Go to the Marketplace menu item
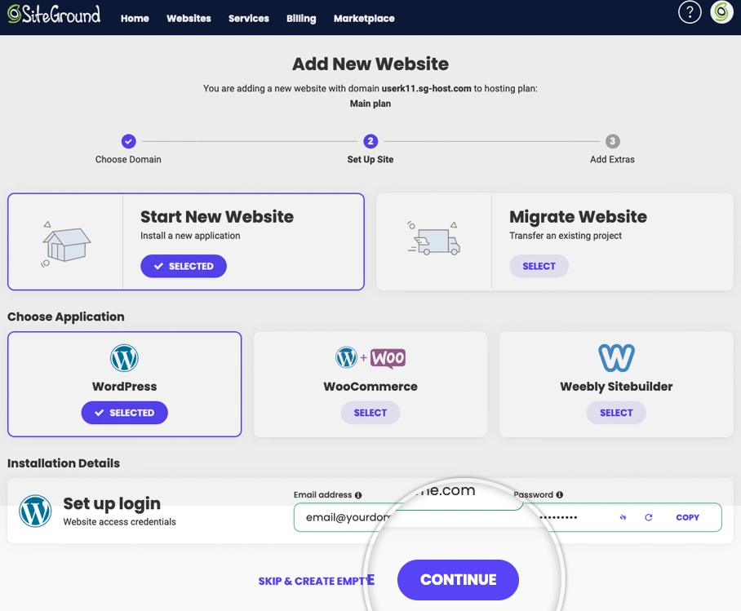 (x=364, y=18)
